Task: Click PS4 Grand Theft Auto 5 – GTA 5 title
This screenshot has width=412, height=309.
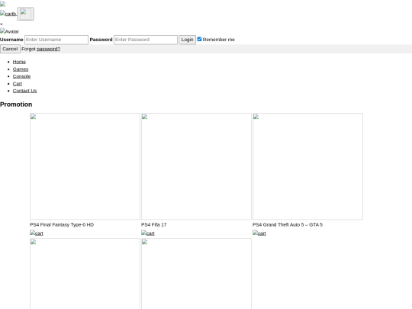Action: click(288, 224)
